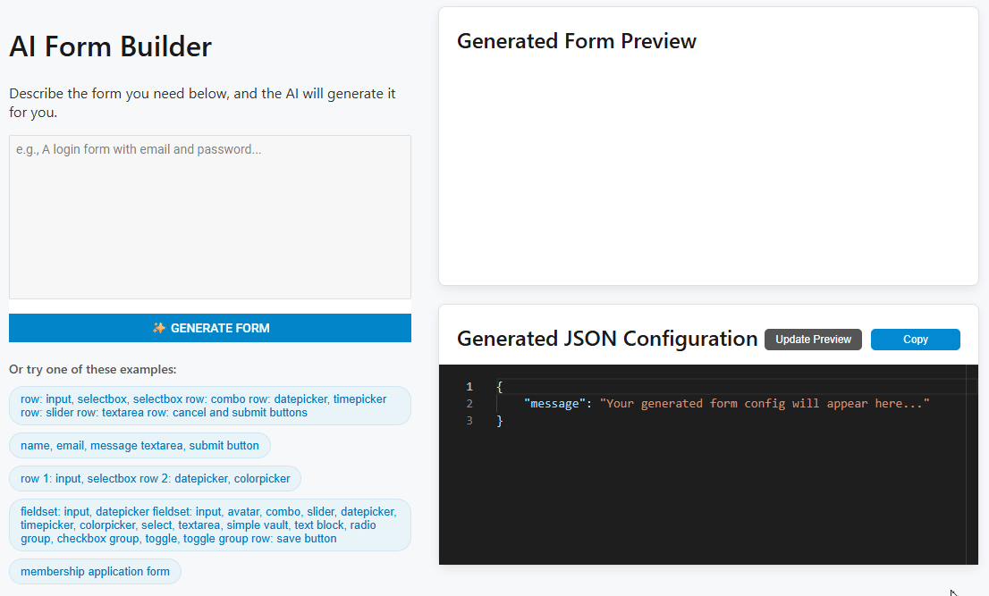Click the Update Preview button
Screen dimensions: 989x596
point(813,340)
